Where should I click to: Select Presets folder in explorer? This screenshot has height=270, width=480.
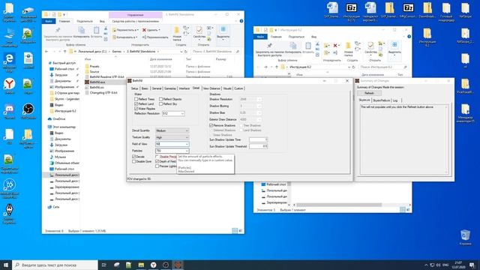tap(94, 66)
